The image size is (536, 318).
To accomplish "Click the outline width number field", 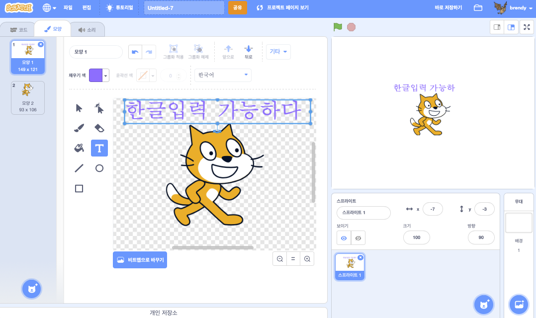I will [174, 76].
